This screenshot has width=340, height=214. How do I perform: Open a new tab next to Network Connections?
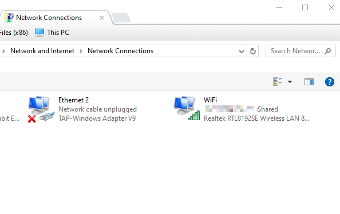[x=121, y=18]
